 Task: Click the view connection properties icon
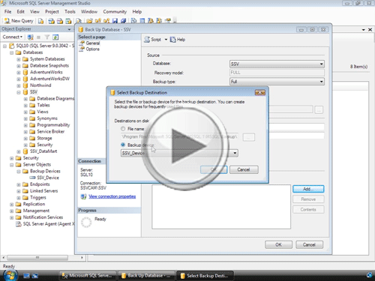(83, 196)
